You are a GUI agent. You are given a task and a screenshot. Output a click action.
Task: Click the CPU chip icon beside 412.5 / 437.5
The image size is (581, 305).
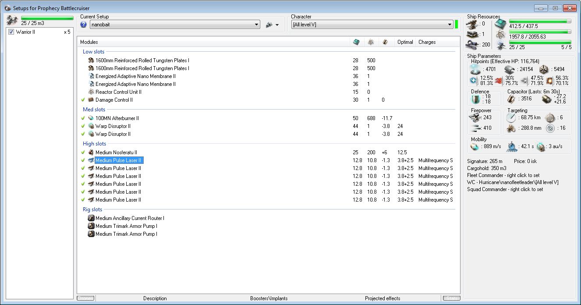(x=500, y=24)
